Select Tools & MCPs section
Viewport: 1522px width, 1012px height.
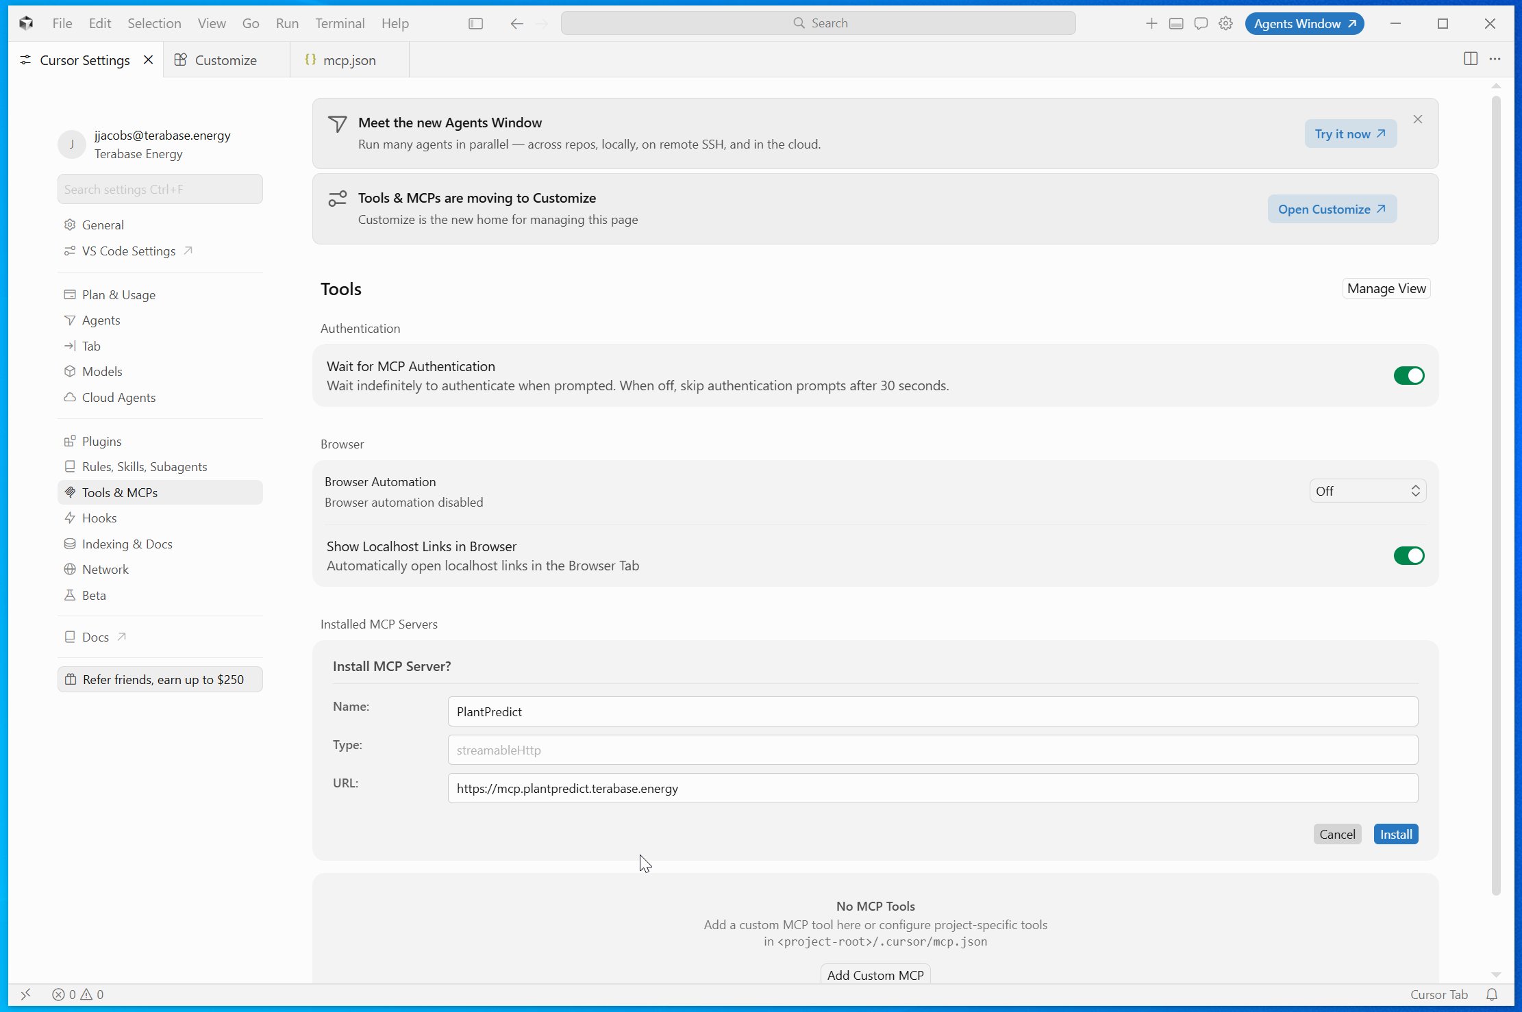click(160, 492)
